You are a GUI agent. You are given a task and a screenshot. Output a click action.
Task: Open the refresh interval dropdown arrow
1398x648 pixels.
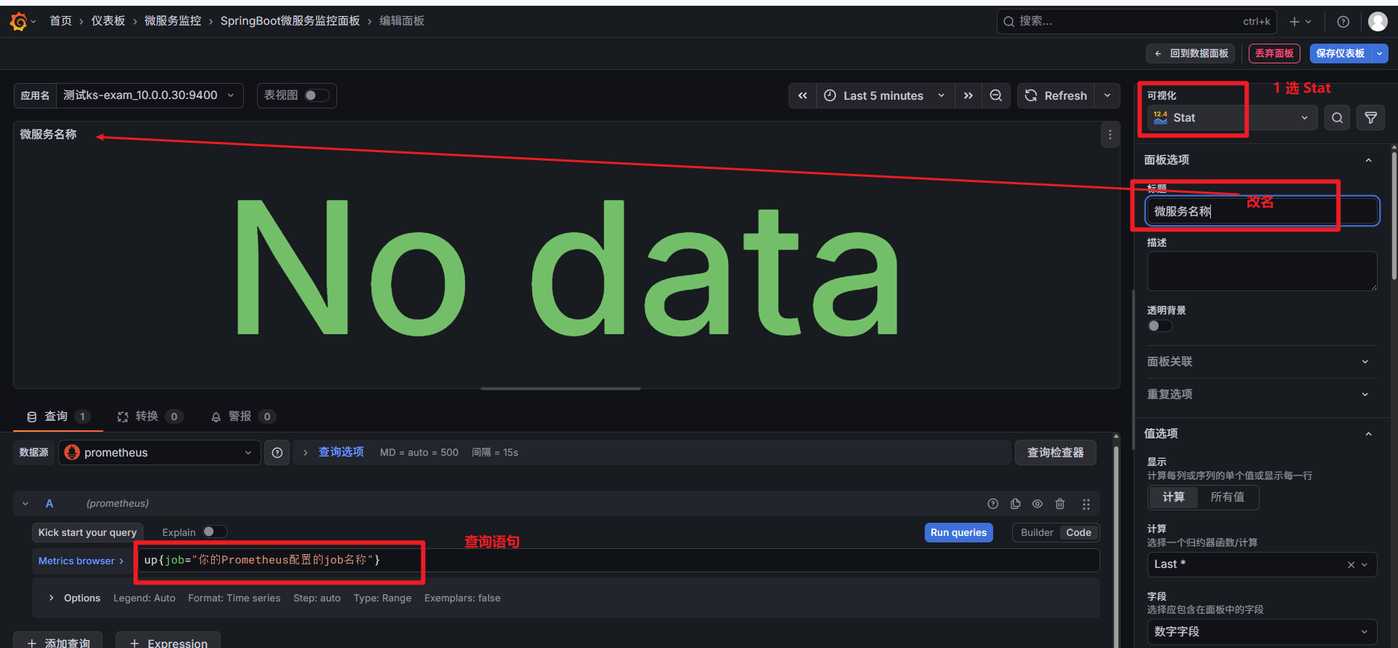click(1107, 95)
